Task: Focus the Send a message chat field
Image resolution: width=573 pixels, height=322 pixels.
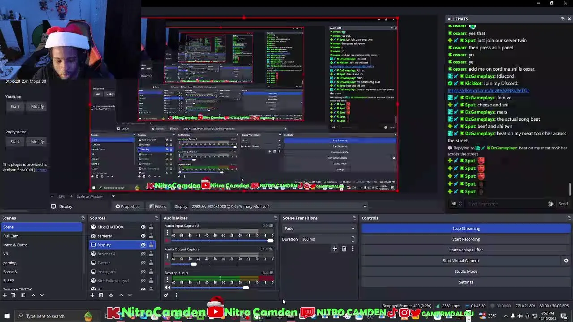Action: click(506, 204)
